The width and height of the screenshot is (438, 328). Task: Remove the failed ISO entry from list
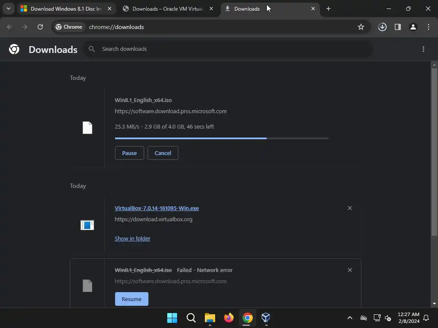click(350, 270)
